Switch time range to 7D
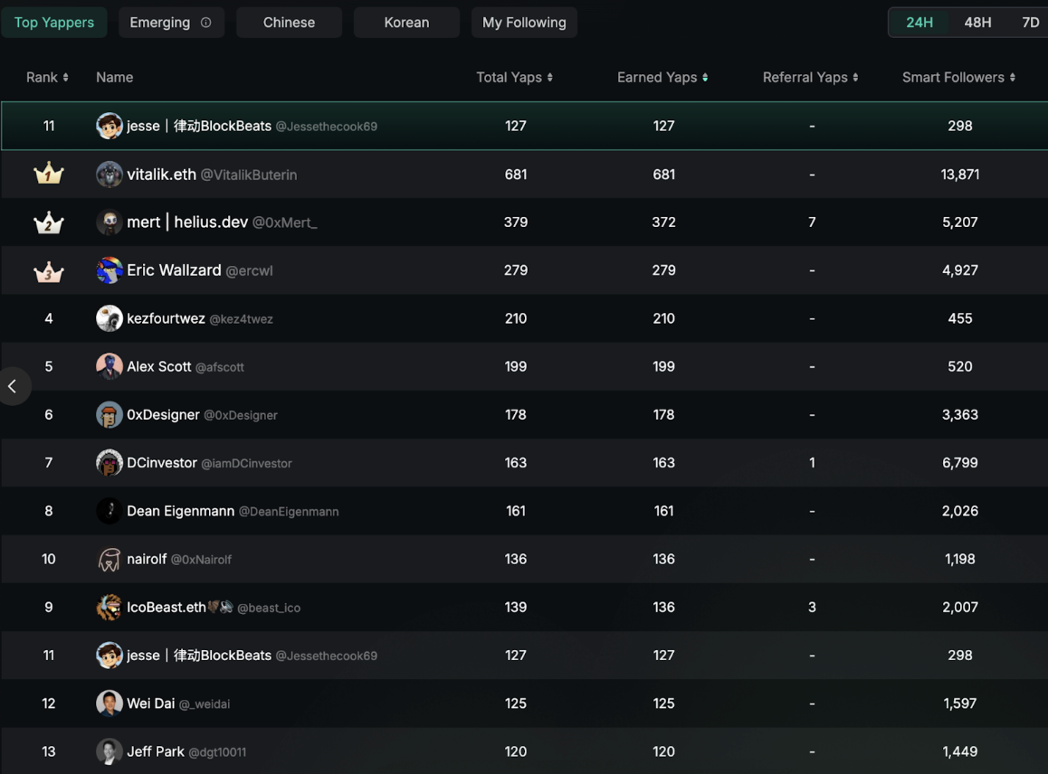Screen dimensions: 1048x774 click(1030, 23)
